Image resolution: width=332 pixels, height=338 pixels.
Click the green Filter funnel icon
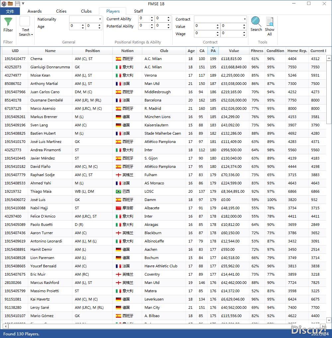tap(8, 22)
